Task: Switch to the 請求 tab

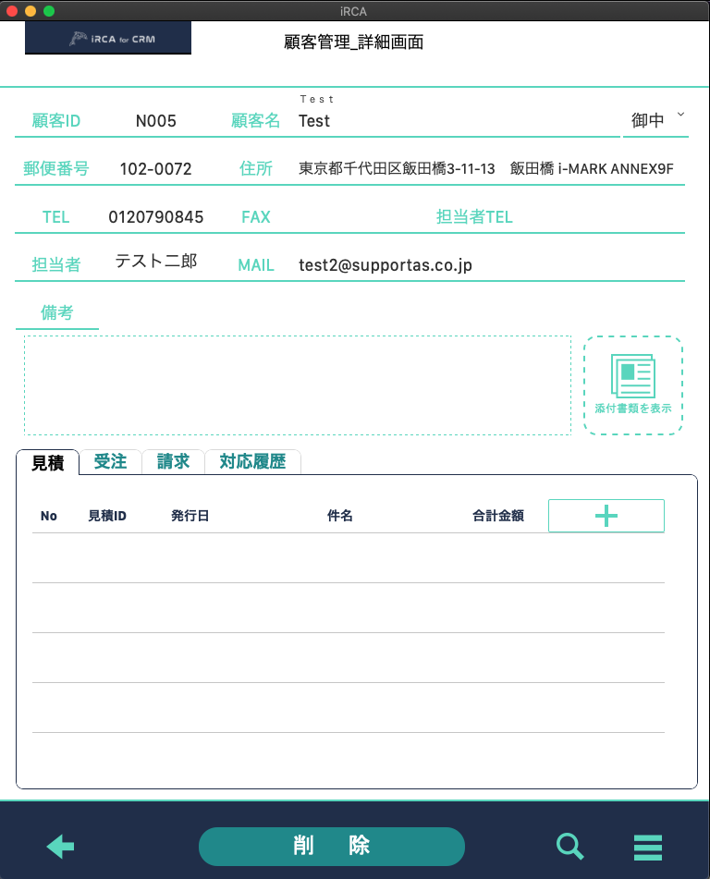Action: [173, 462]
